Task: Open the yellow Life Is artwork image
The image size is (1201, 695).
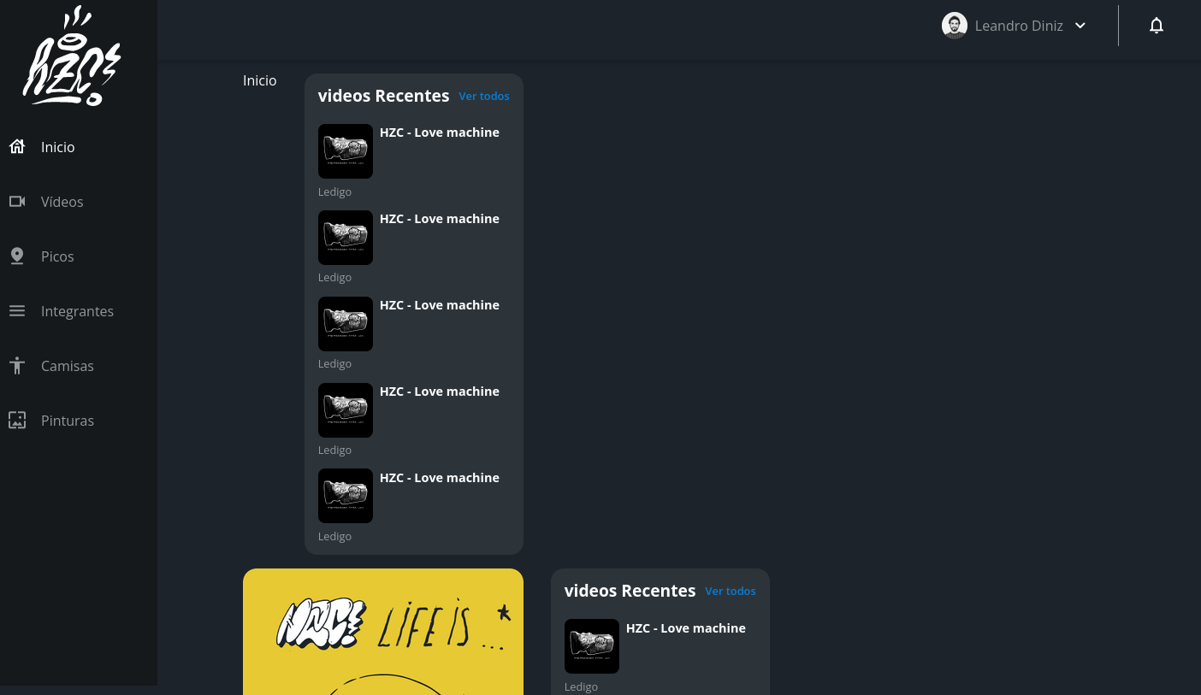Action: tap(383, 632)
